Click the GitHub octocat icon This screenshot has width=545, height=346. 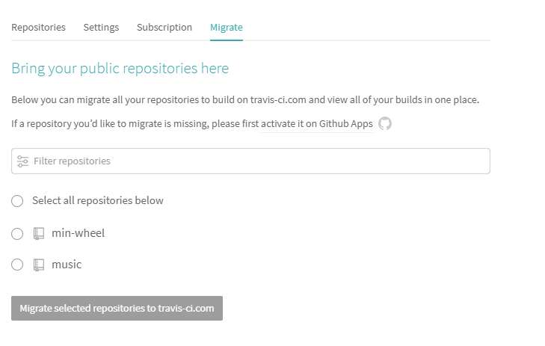pos(385,123)
